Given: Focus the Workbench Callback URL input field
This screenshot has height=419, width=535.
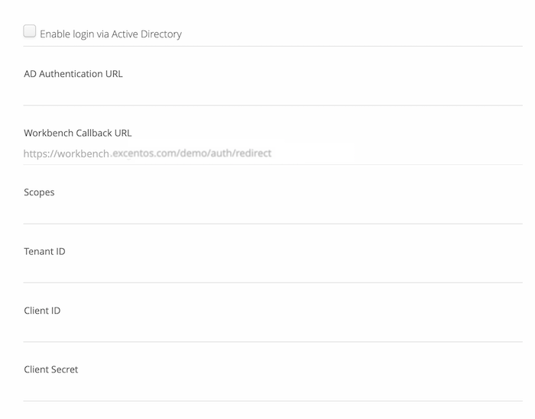Looking at the screenshot, I should point(273,153).
